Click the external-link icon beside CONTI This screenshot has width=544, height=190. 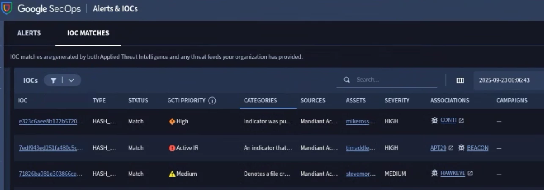(x=461, y=120)
